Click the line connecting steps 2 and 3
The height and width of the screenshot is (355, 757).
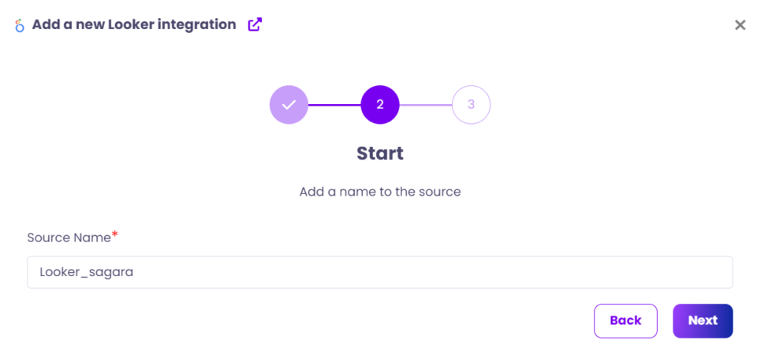(x=426, y=104)
